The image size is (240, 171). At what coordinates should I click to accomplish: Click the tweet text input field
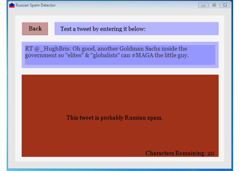point(120,55)
